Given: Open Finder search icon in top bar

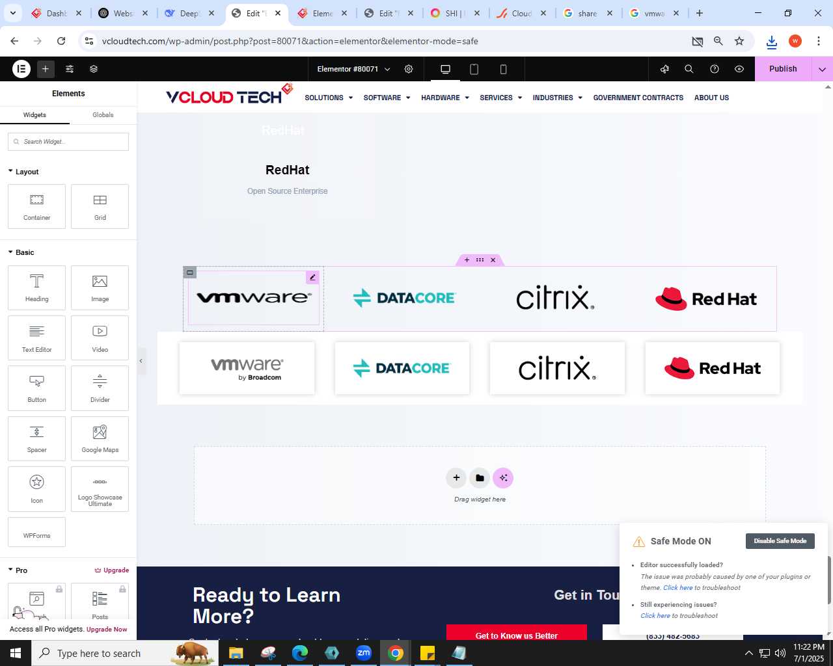Looking at the screenshot, I should (x=689, y=69).
